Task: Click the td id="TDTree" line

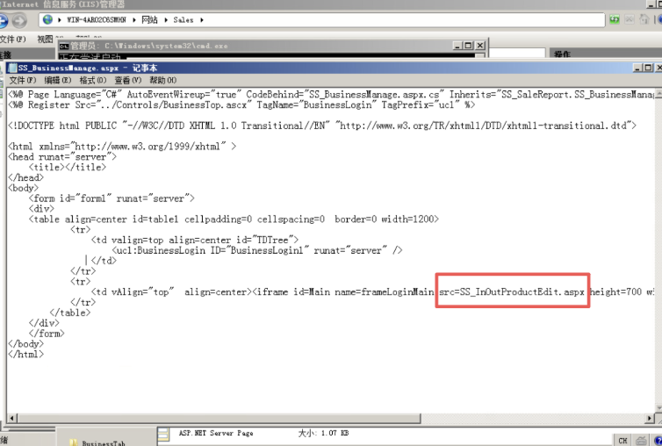Action: (195, 240)
